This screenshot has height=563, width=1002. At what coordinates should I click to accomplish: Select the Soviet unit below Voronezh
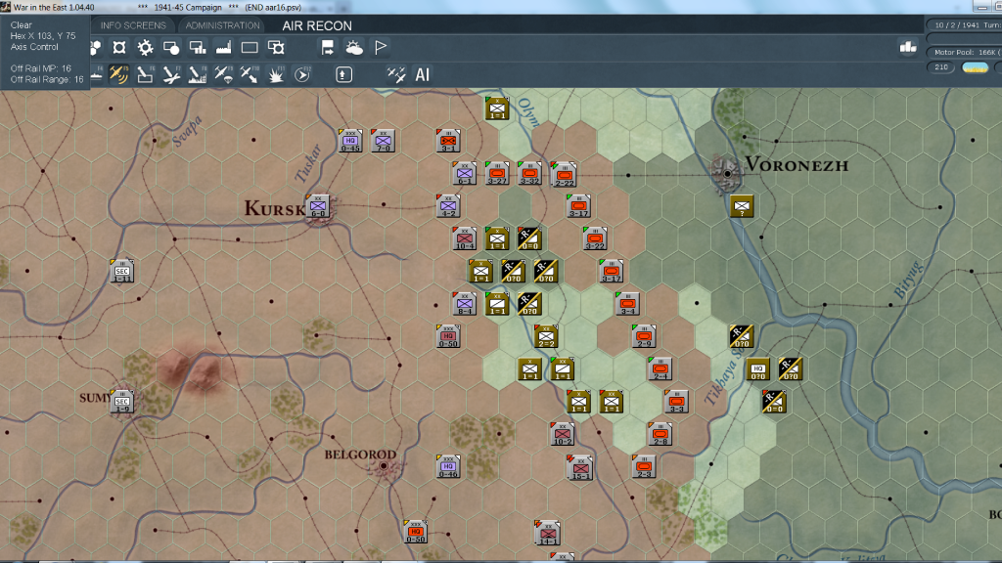[743, 206]
